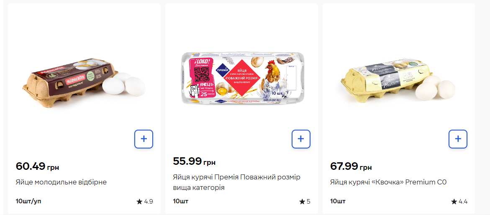Open the Квочка Premium yellow carton image

pos(398,80)
